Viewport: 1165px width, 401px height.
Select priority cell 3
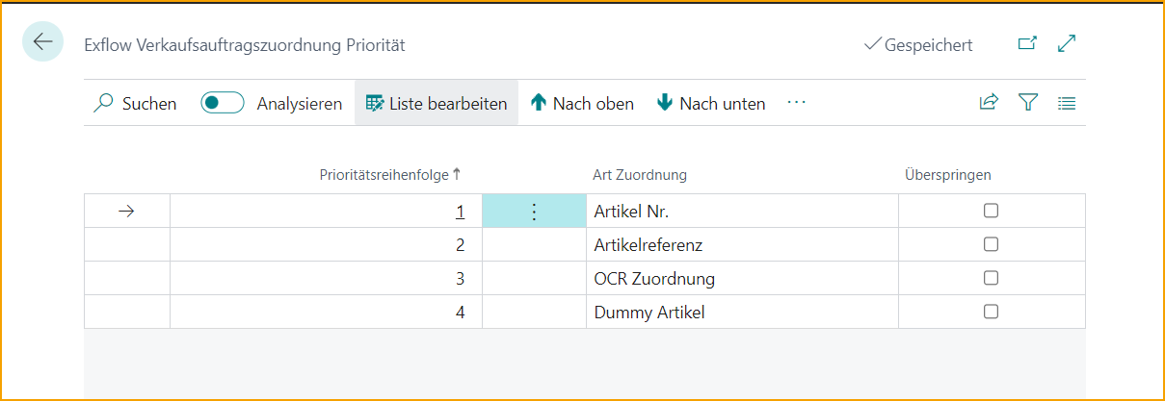coord(326,279)
